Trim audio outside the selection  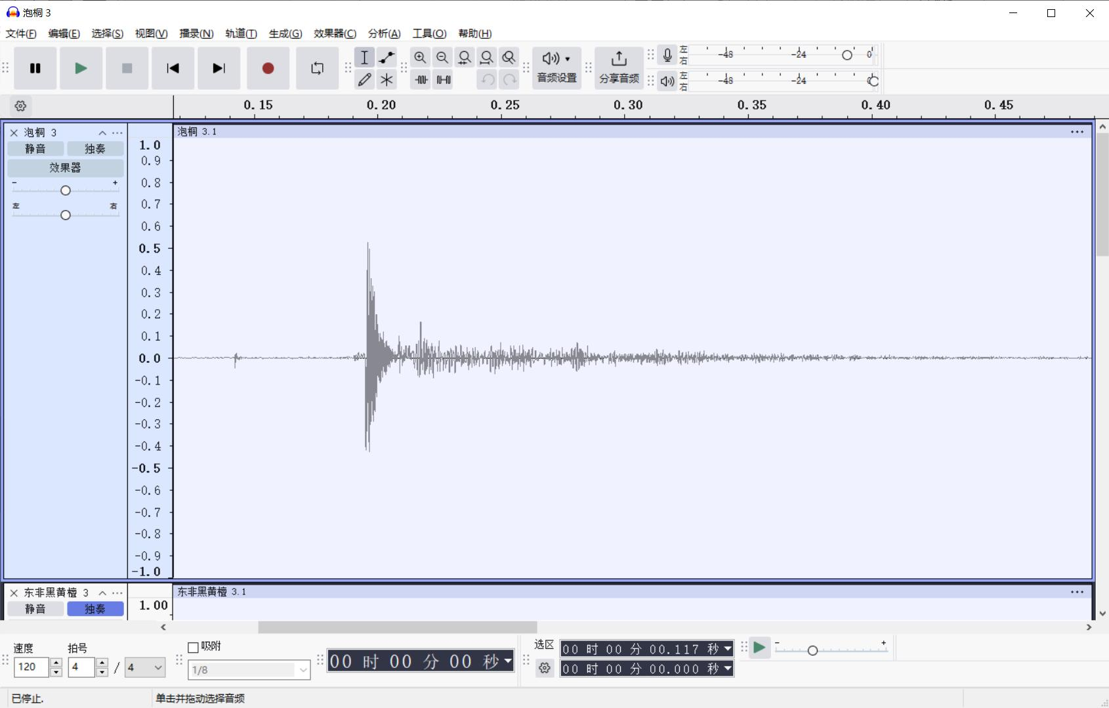(x=420, y=79)
